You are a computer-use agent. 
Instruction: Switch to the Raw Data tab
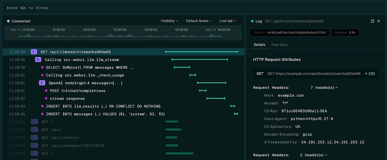click(279, 45)
